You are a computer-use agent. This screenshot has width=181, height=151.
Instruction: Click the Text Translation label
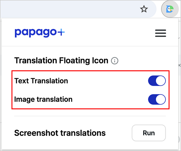(41, 81)
